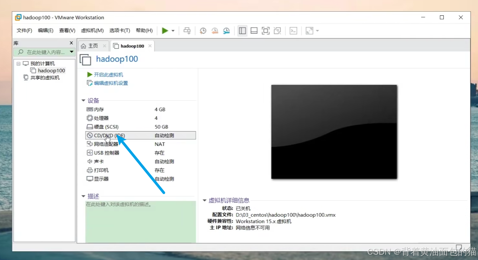Image resolution: width=478 pixels, height=260 pixels.
Task: Click the USB controller icon
Action: coord(90,153)
